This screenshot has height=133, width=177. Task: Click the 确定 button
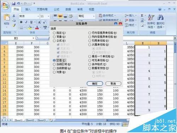point(95,84)
